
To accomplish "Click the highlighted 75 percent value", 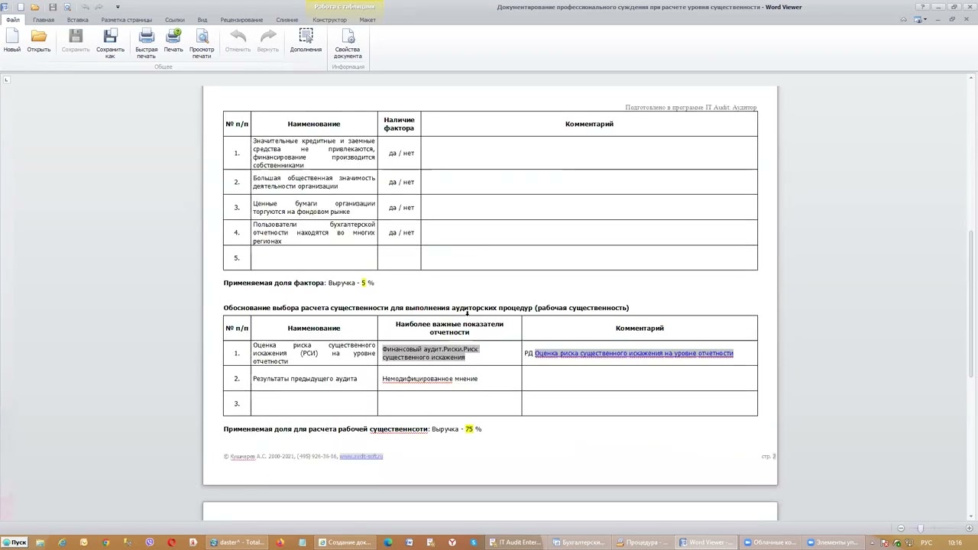I will point(469,429).
